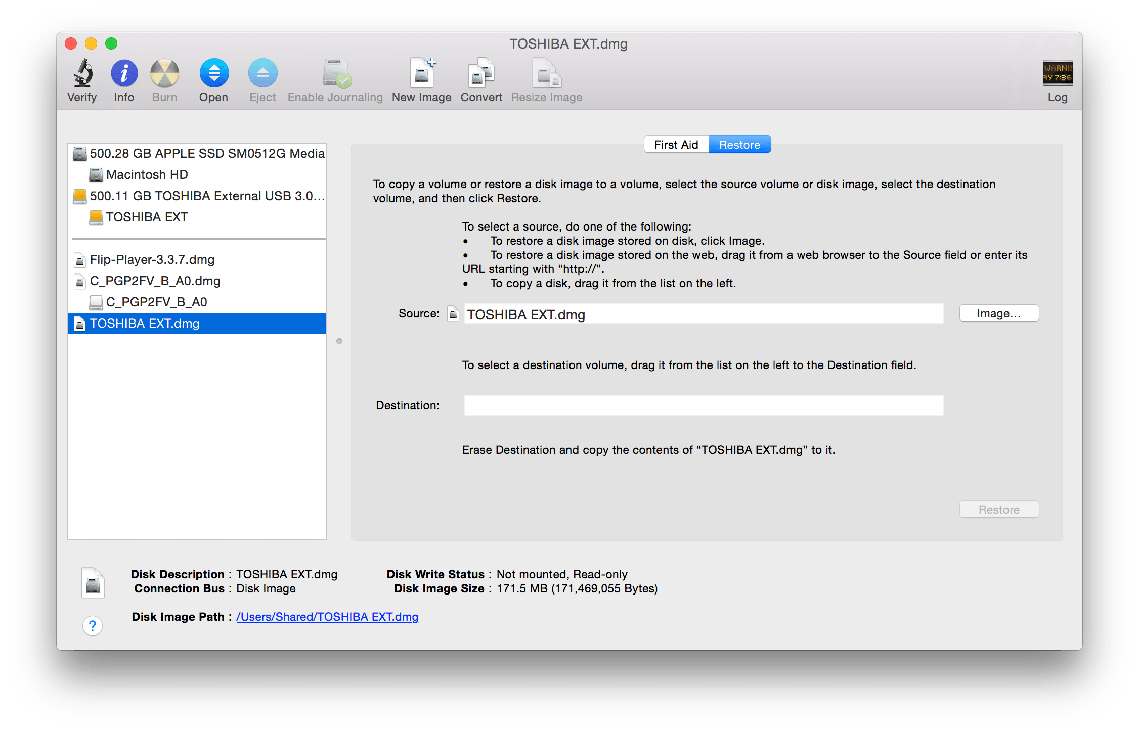
Task: Open the Disk Image Path link
Action: pyautogui.click(x=327, y=617)
